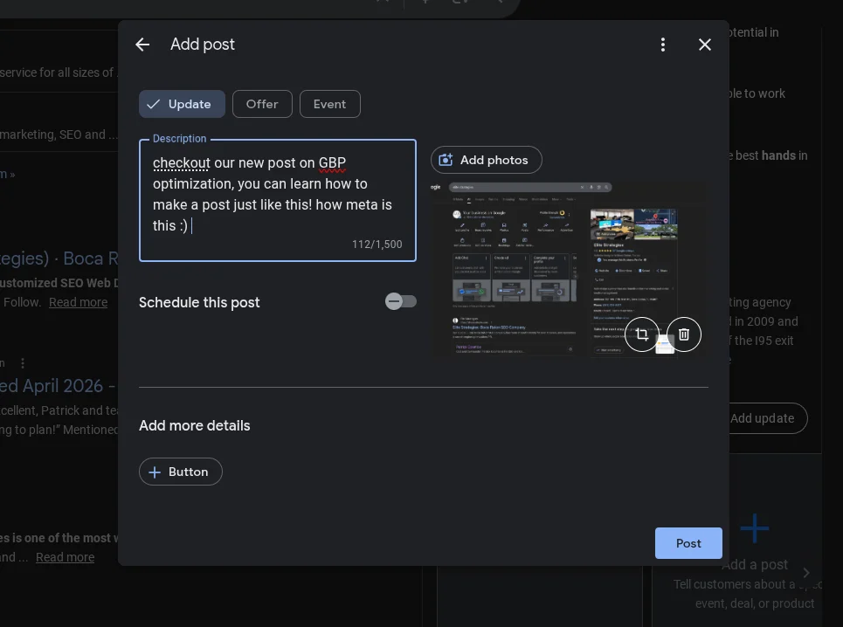The image size is (843, 627).
Task: Switch to the Offer post type
Action: [x=262, y=104]
